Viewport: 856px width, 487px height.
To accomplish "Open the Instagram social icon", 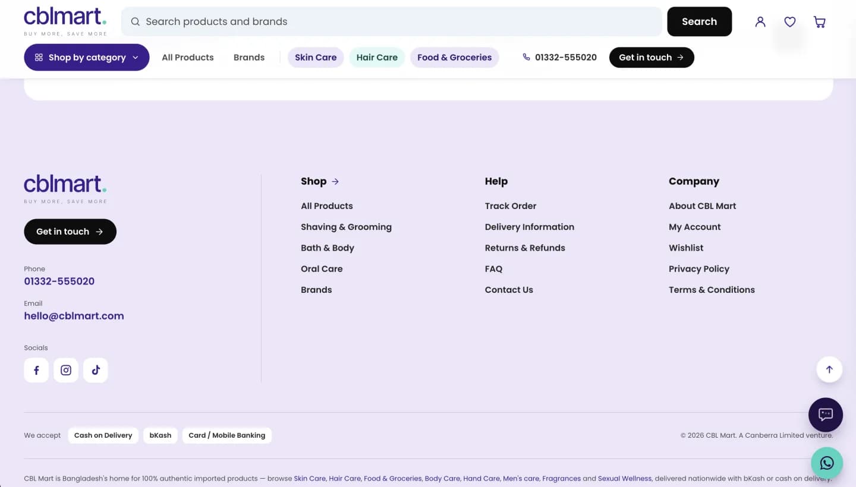I will tap(66, 370).
